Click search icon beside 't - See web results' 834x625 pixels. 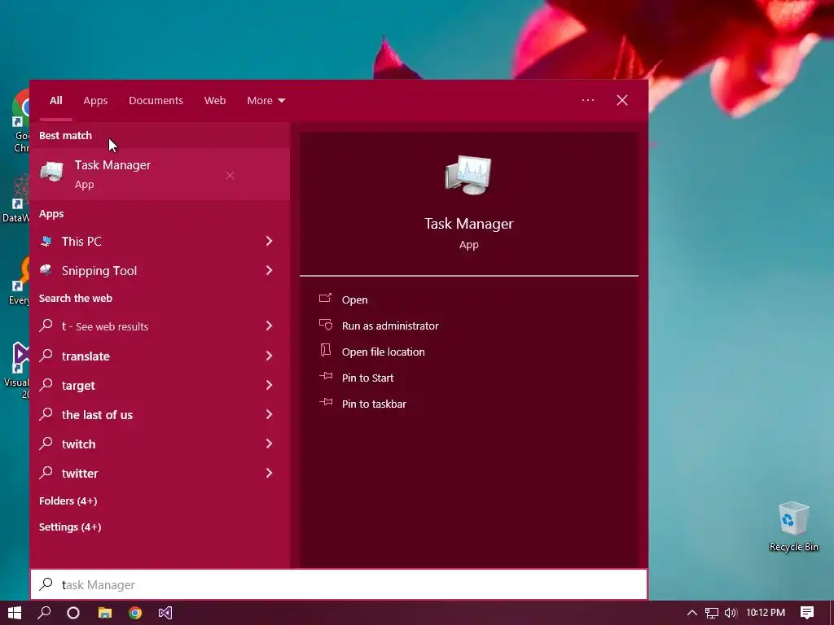(x=46, y=325)
